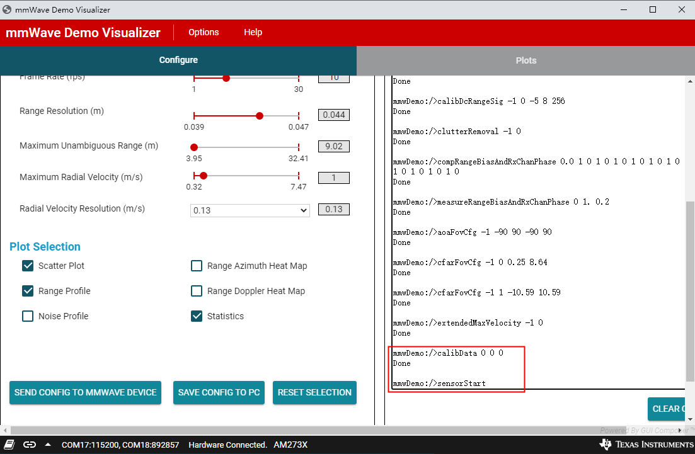Image resolution: width=695 pixels, height=454 pixels.
Task: Click the Frame Rate slider handle
Action: (226, 79)
